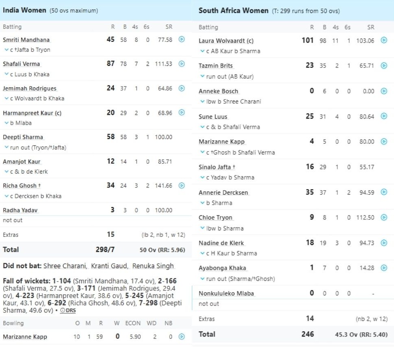Open Ayabonga Khaka's player profile

(x=222, y=268)
